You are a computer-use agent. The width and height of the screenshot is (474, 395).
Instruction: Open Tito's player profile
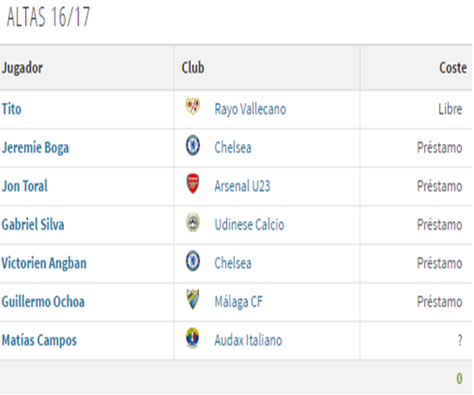click(x=12, y=109)
